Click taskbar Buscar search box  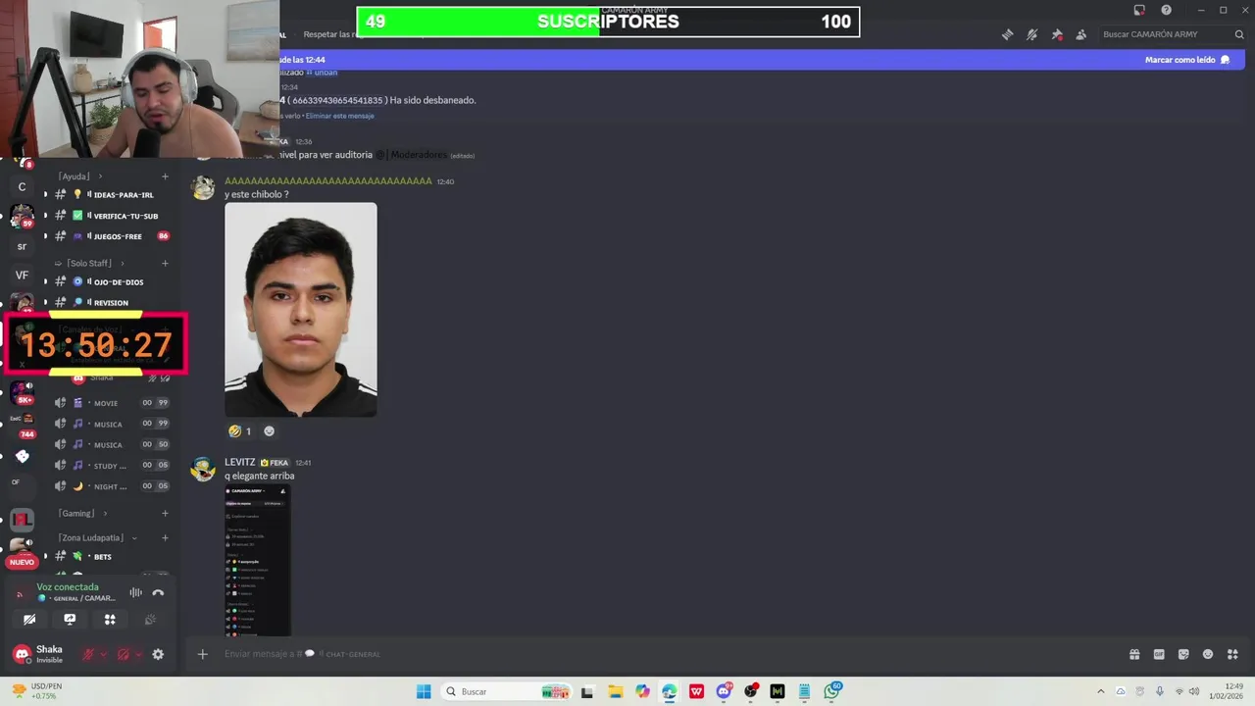point(506,691)
